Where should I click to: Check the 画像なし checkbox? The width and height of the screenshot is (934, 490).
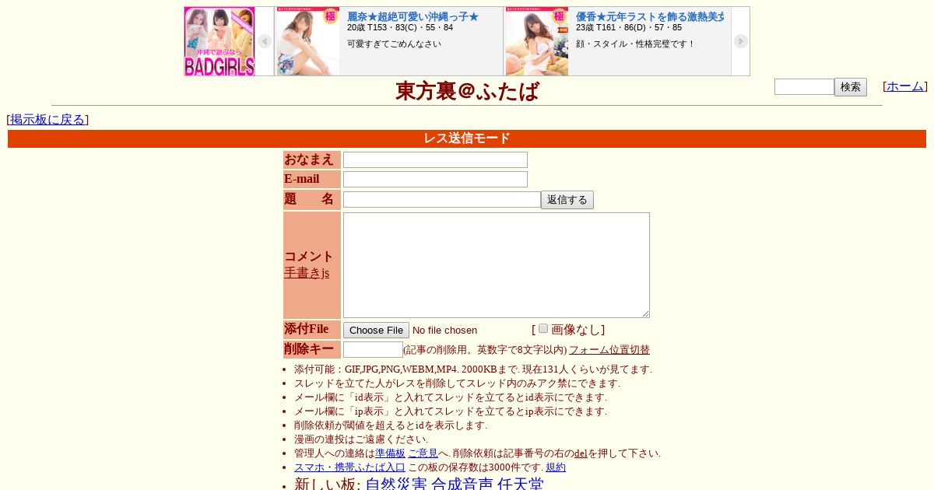(x=543, y=328)
